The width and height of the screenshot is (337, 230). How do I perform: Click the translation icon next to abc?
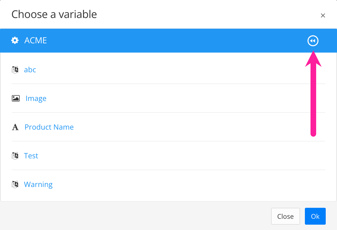click(x=15, y=70)
